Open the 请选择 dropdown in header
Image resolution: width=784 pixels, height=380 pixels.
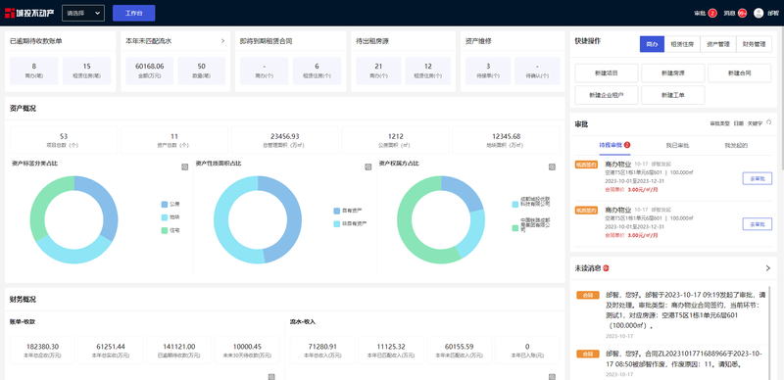click(83, 13)
